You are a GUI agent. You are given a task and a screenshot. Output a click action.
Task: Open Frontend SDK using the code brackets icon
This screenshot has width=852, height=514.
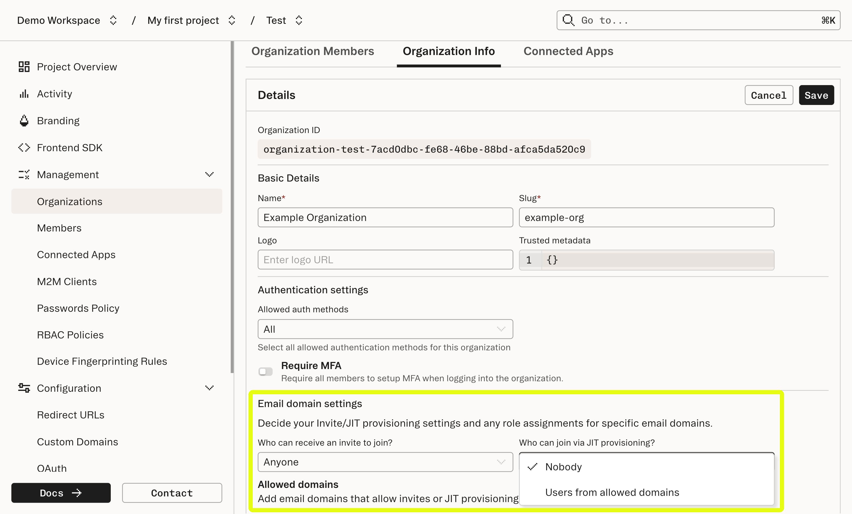pyautogui.click(x=24, y=148)
